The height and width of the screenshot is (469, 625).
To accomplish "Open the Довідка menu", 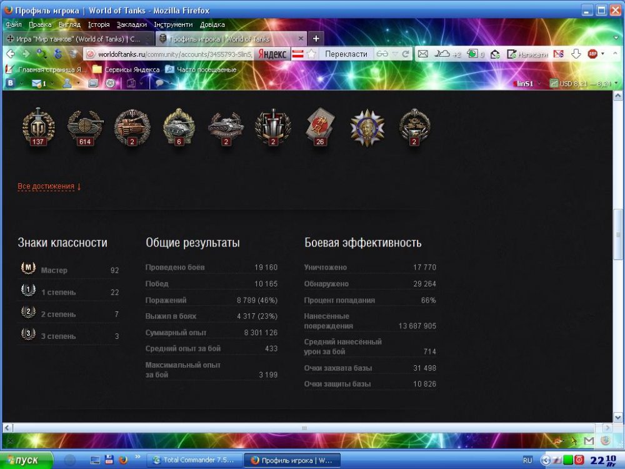I will click(x=212, y=25).
